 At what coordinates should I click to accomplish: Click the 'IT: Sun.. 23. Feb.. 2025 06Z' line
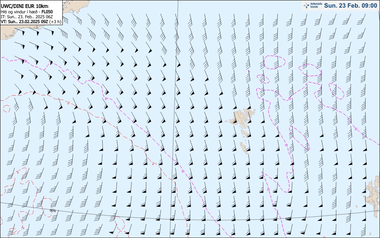coord(27,17)
